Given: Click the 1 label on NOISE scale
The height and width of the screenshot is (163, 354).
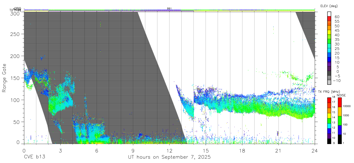Looking at the screenshot, I should coord(343,143).
